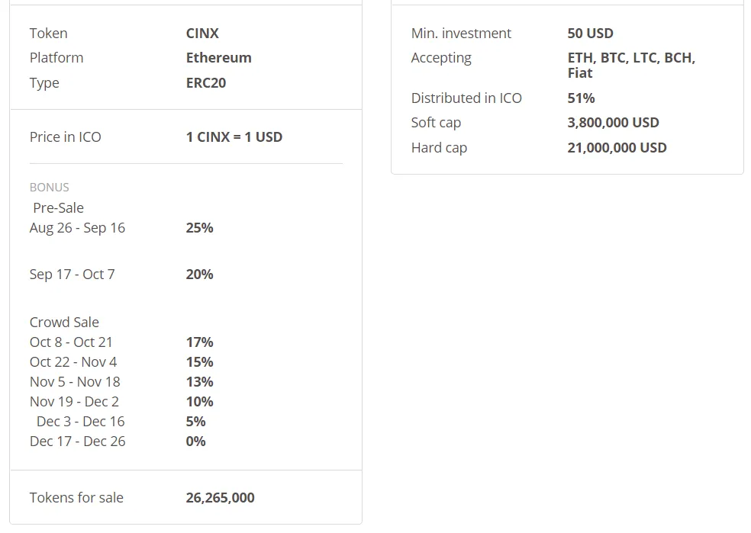The height and width of the screenshot is (533, 751).
Task: Click the Crowd Sale label
Action: (x=64, y=323)
